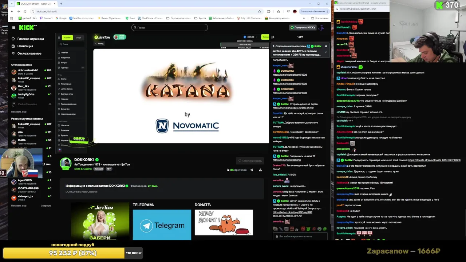Click the JetTon Казино tab in stream

[x=67, y=37]
